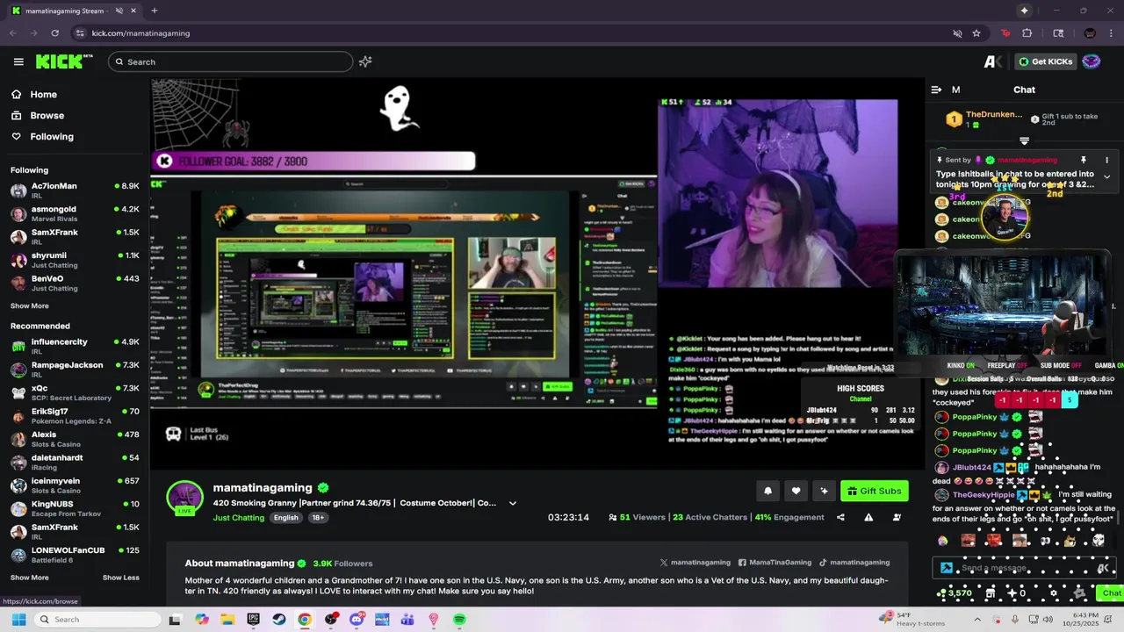1124x632 pixels.
Task: Open xQc recommended channel
Action: click(75, 392)
